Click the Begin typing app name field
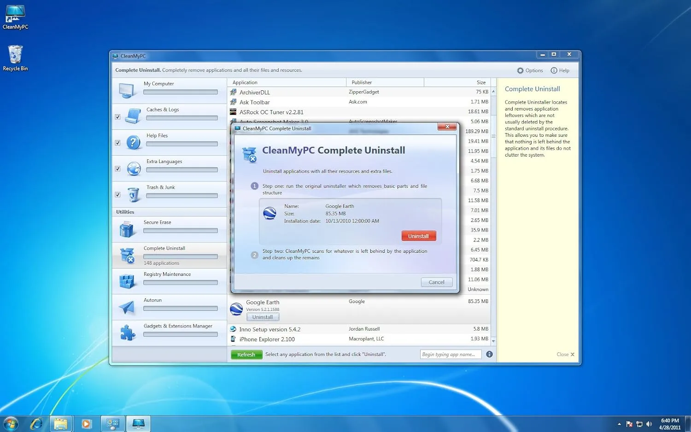 click(x=451, y=354)
